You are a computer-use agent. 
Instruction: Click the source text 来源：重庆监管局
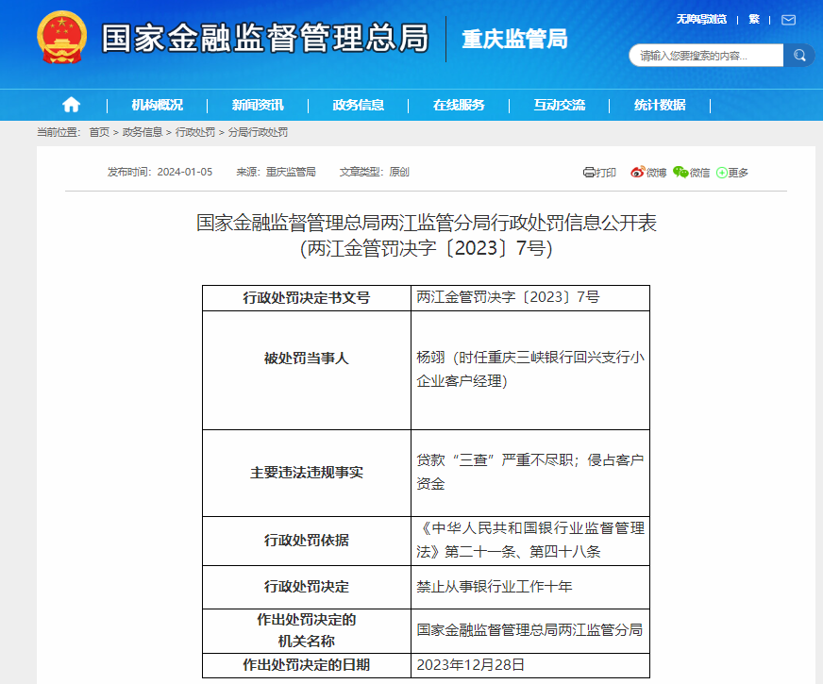point(277,172)
